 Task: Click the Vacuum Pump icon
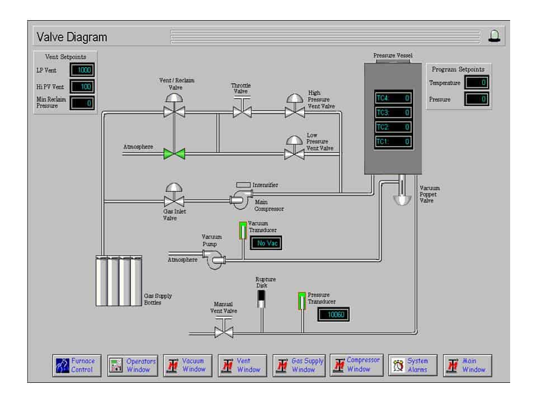(214, 259)
